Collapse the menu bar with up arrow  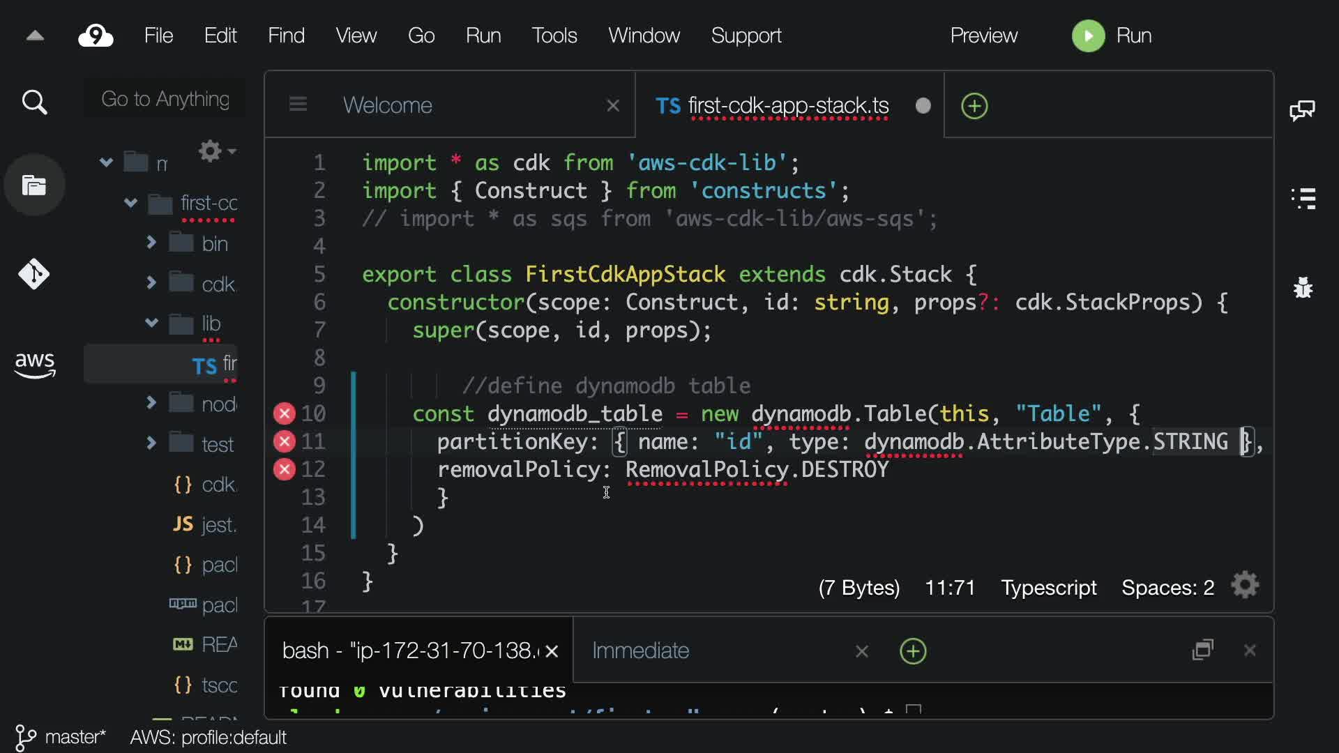[x=35, y=36]
